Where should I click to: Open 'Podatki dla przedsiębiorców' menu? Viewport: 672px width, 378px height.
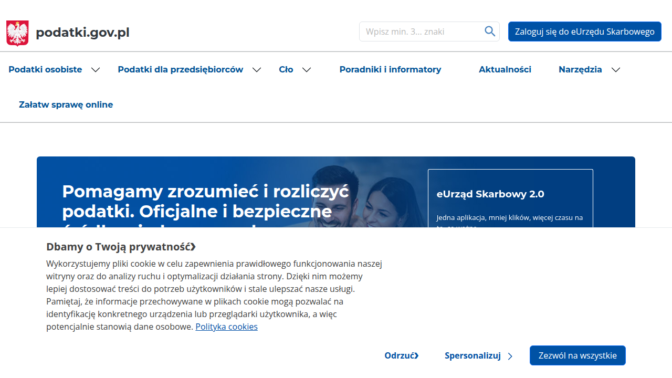[x=181, y=69]
